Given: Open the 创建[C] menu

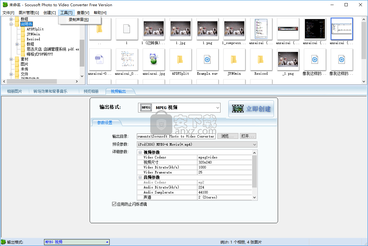Looking at the screenshot, I should (x=50, y=13).
